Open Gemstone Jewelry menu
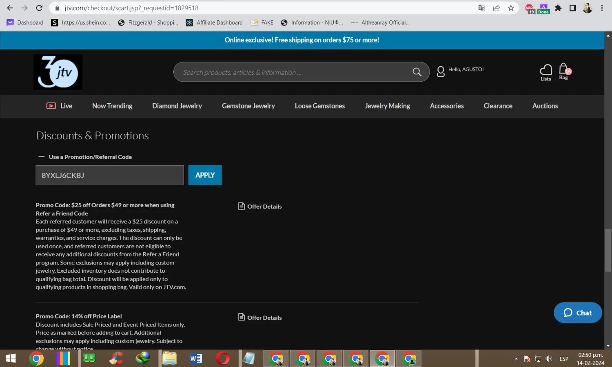The height and width of the screenshot is (367, 612). pyautogui.click(x=248, y=106)
